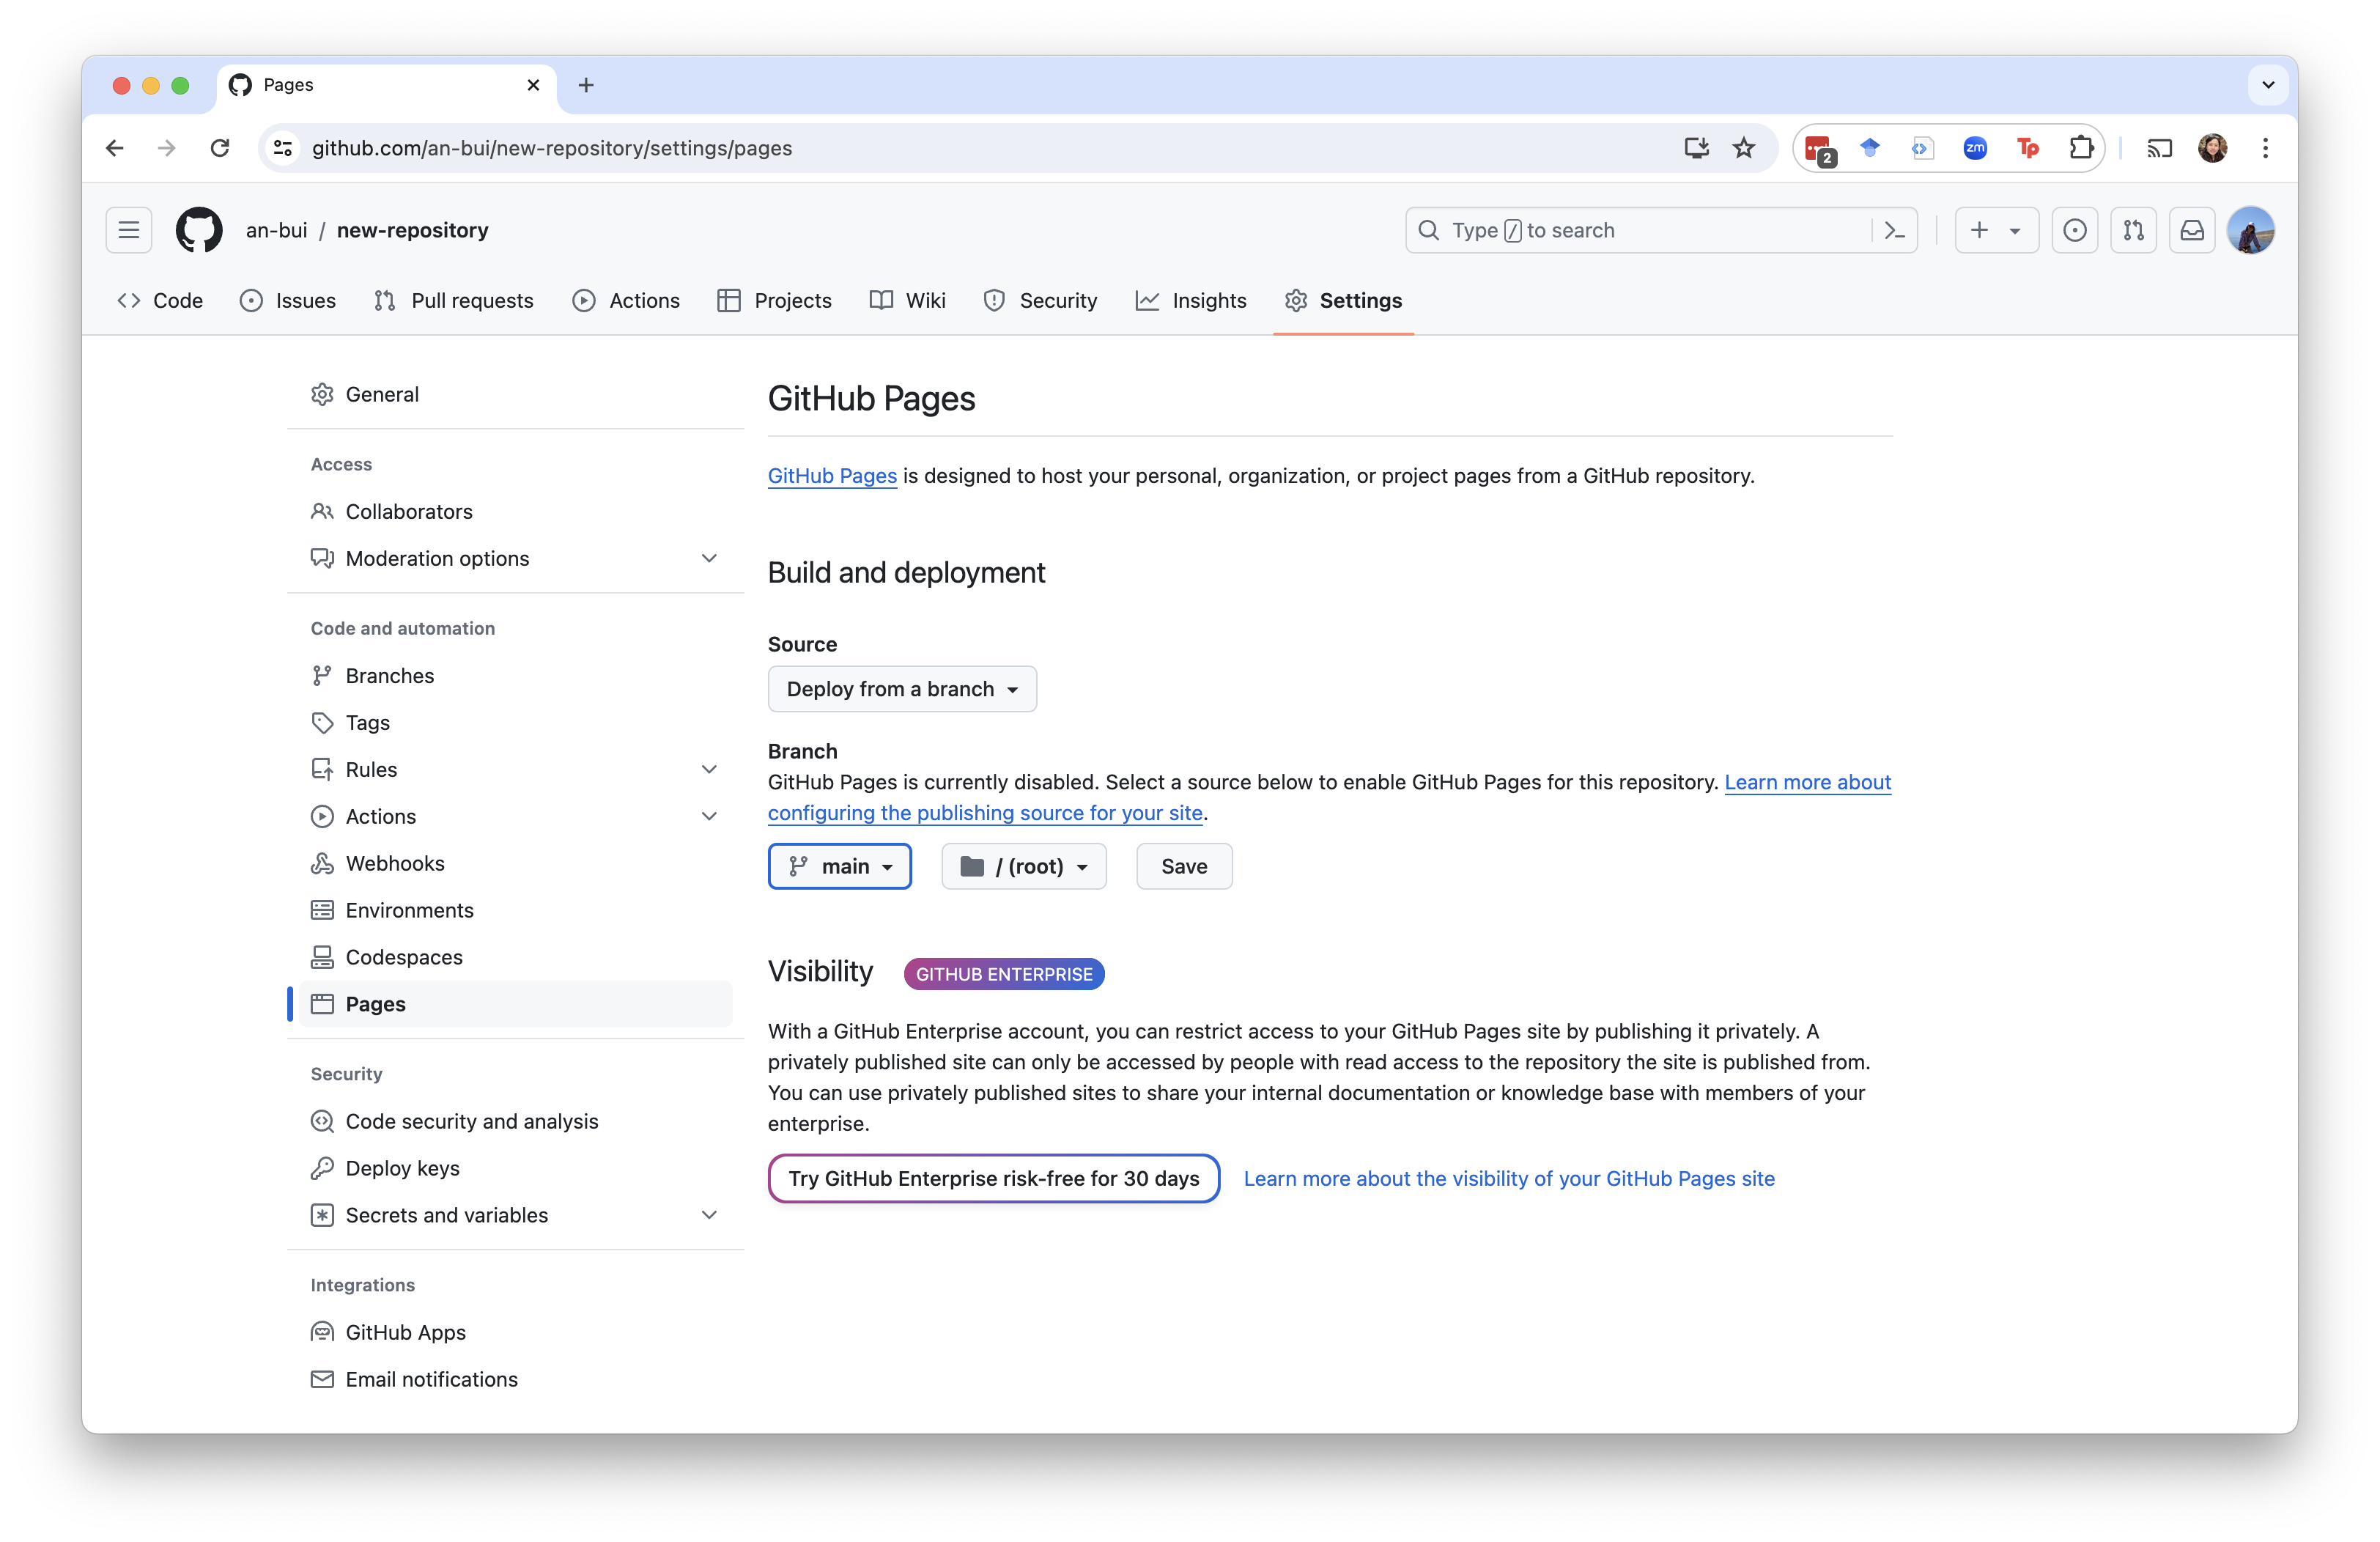Screen dimensions: 2380x1542
Task: Open the GitHub hamburger navigation menu
Action: [129, 230]
